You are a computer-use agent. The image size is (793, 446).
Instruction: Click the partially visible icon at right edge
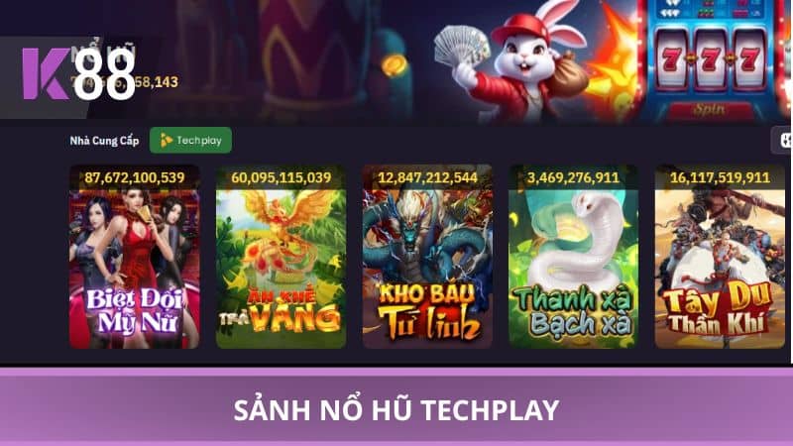(x=782, y=140)
